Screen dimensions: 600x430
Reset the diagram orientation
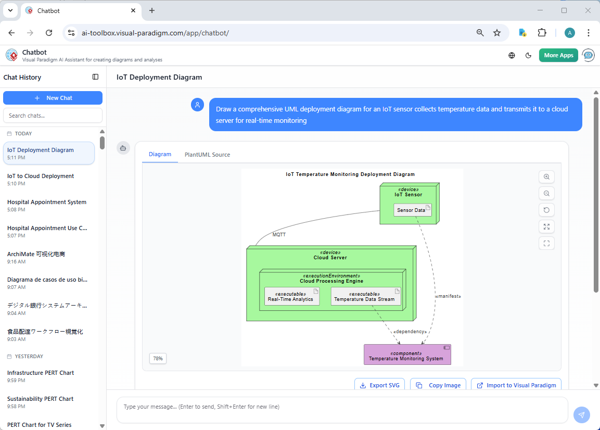coord(546,210)
